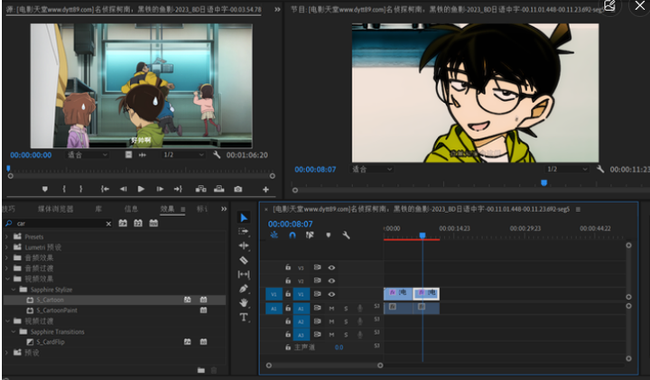Hide the V3 video track output
The image size is (650, 380).
[331, 268]
